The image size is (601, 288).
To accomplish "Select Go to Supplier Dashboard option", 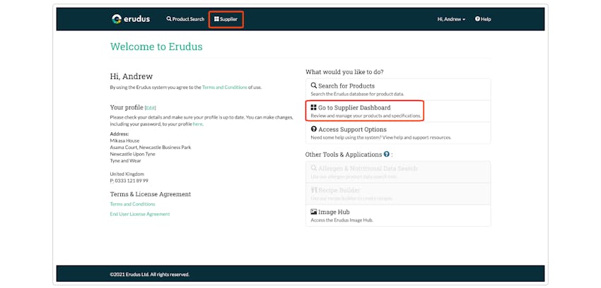I will pyautogui.click(x=398, y=112).
